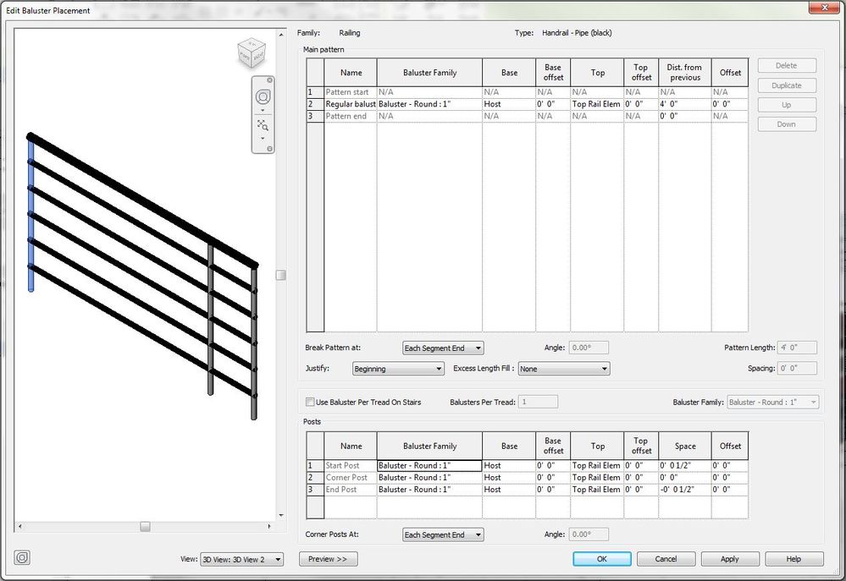Click Regular baluster Top Rail Elem cell
This screenshot has width=846, height=581.
597,104
